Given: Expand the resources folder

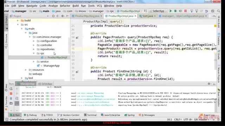Looking at the screenshot, I should pyautogui.click(x=26, y=70).
